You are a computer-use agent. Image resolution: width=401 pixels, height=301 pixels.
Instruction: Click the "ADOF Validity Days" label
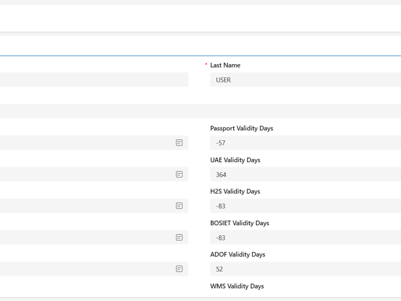click(238, 254)
